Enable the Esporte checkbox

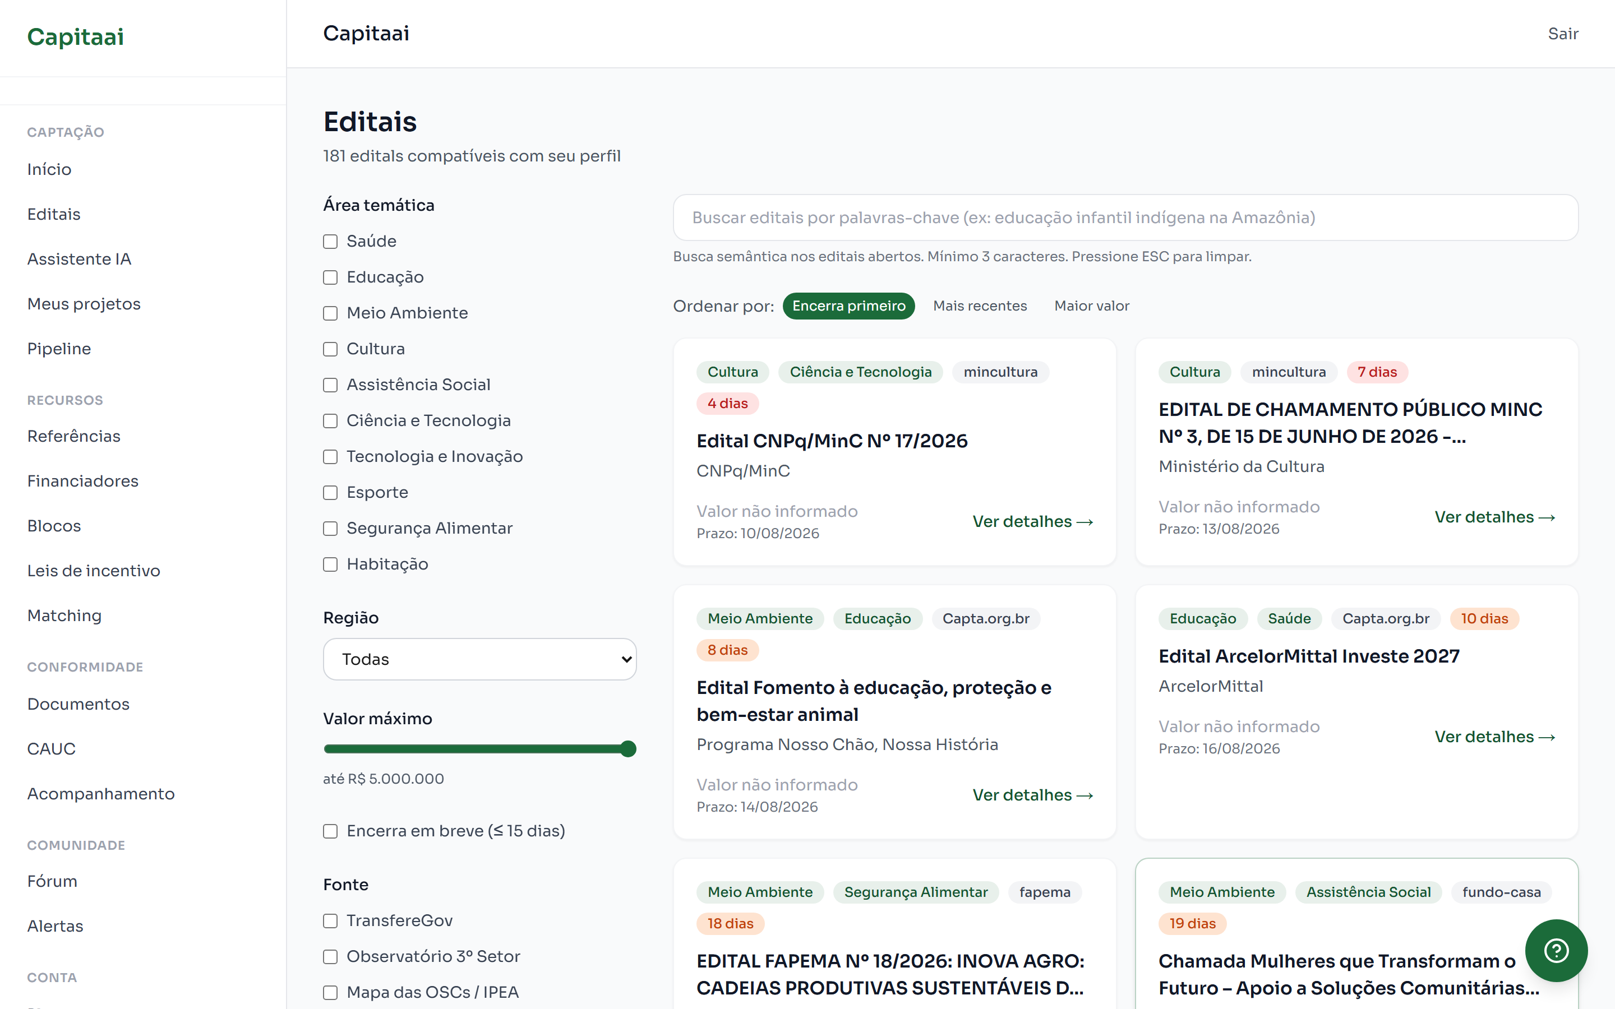[x=330, y=493]
